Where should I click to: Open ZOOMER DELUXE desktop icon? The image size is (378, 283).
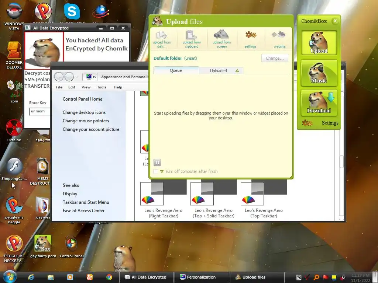click(14, 55)
